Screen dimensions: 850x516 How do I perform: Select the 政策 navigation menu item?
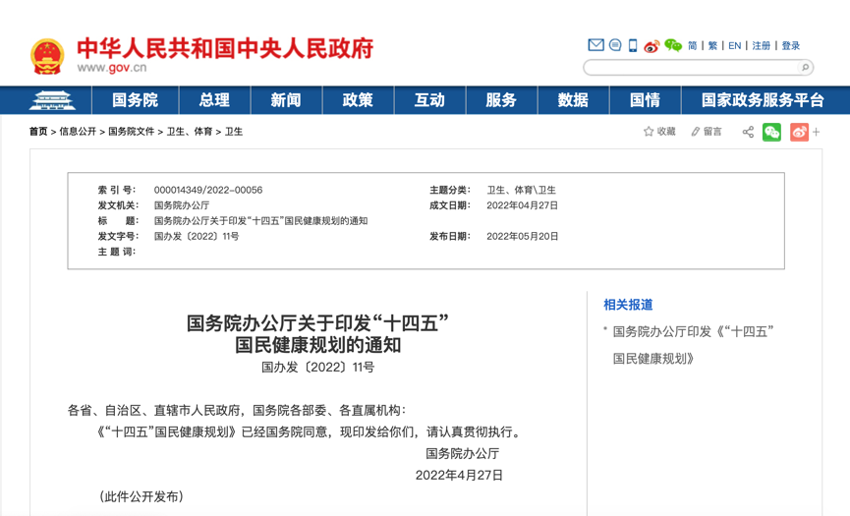point(358,100)
